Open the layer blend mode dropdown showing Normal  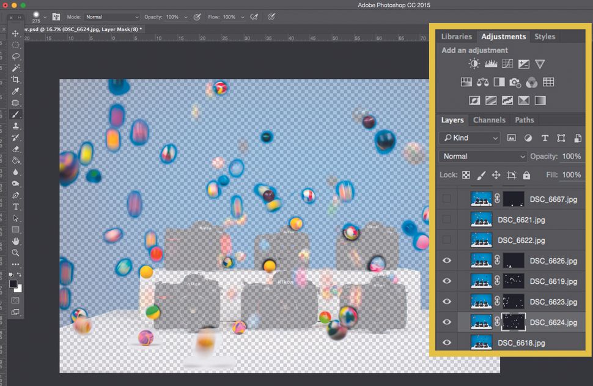tap(483, 157)
